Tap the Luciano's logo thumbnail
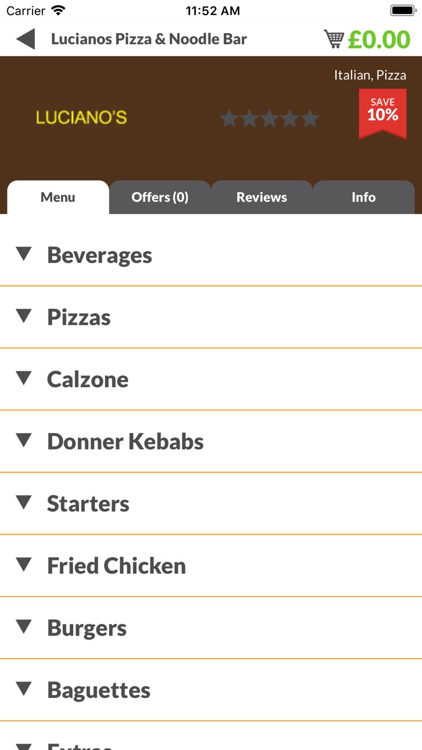This screenshot has width=422, height=750. point(81,117)
